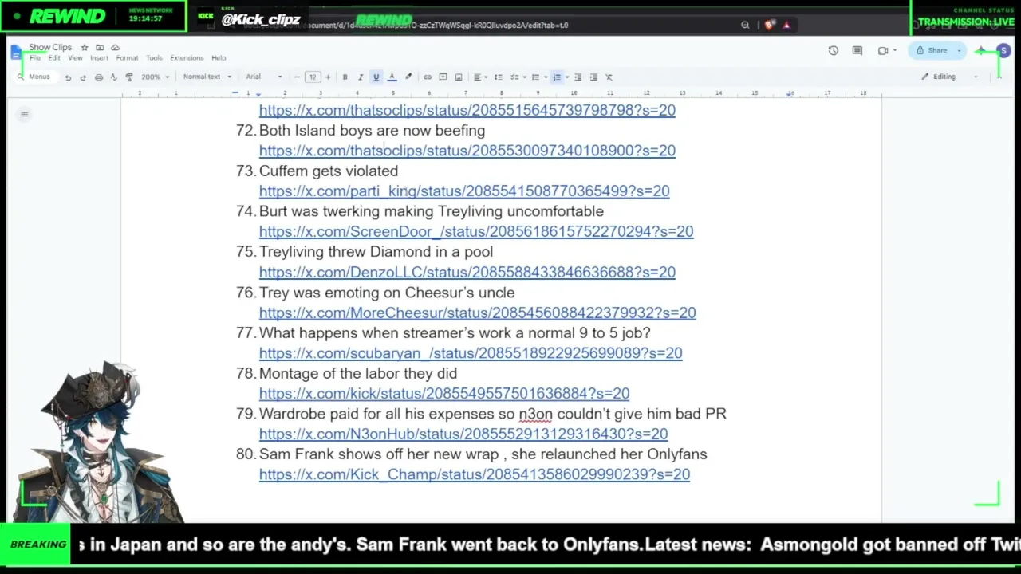Open the Google Docs home icon
This screenshot has width=1021, height=574.
click(x=18, y=53)
